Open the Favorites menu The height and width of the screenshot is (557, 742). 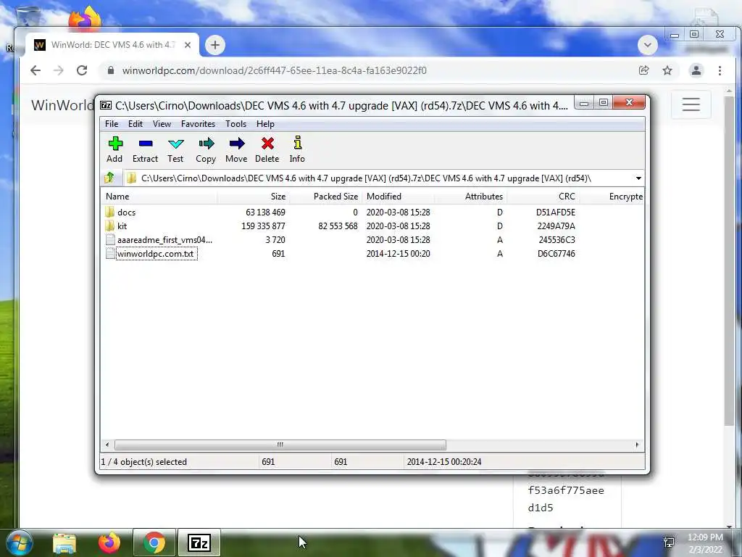(198, 123)
